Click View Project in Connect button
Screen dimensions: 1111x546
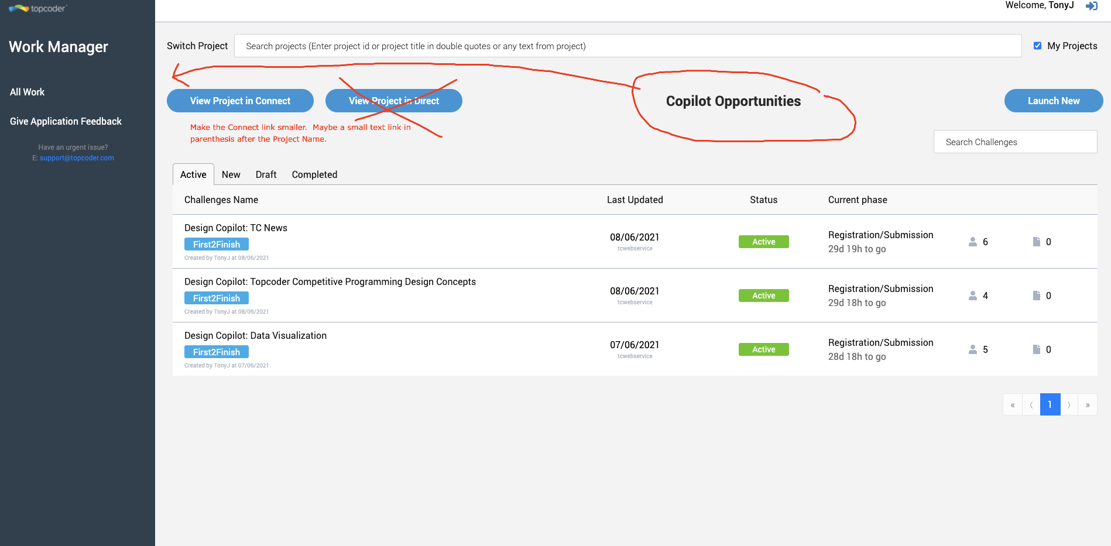pyautogui.click(x=240, y=101)
